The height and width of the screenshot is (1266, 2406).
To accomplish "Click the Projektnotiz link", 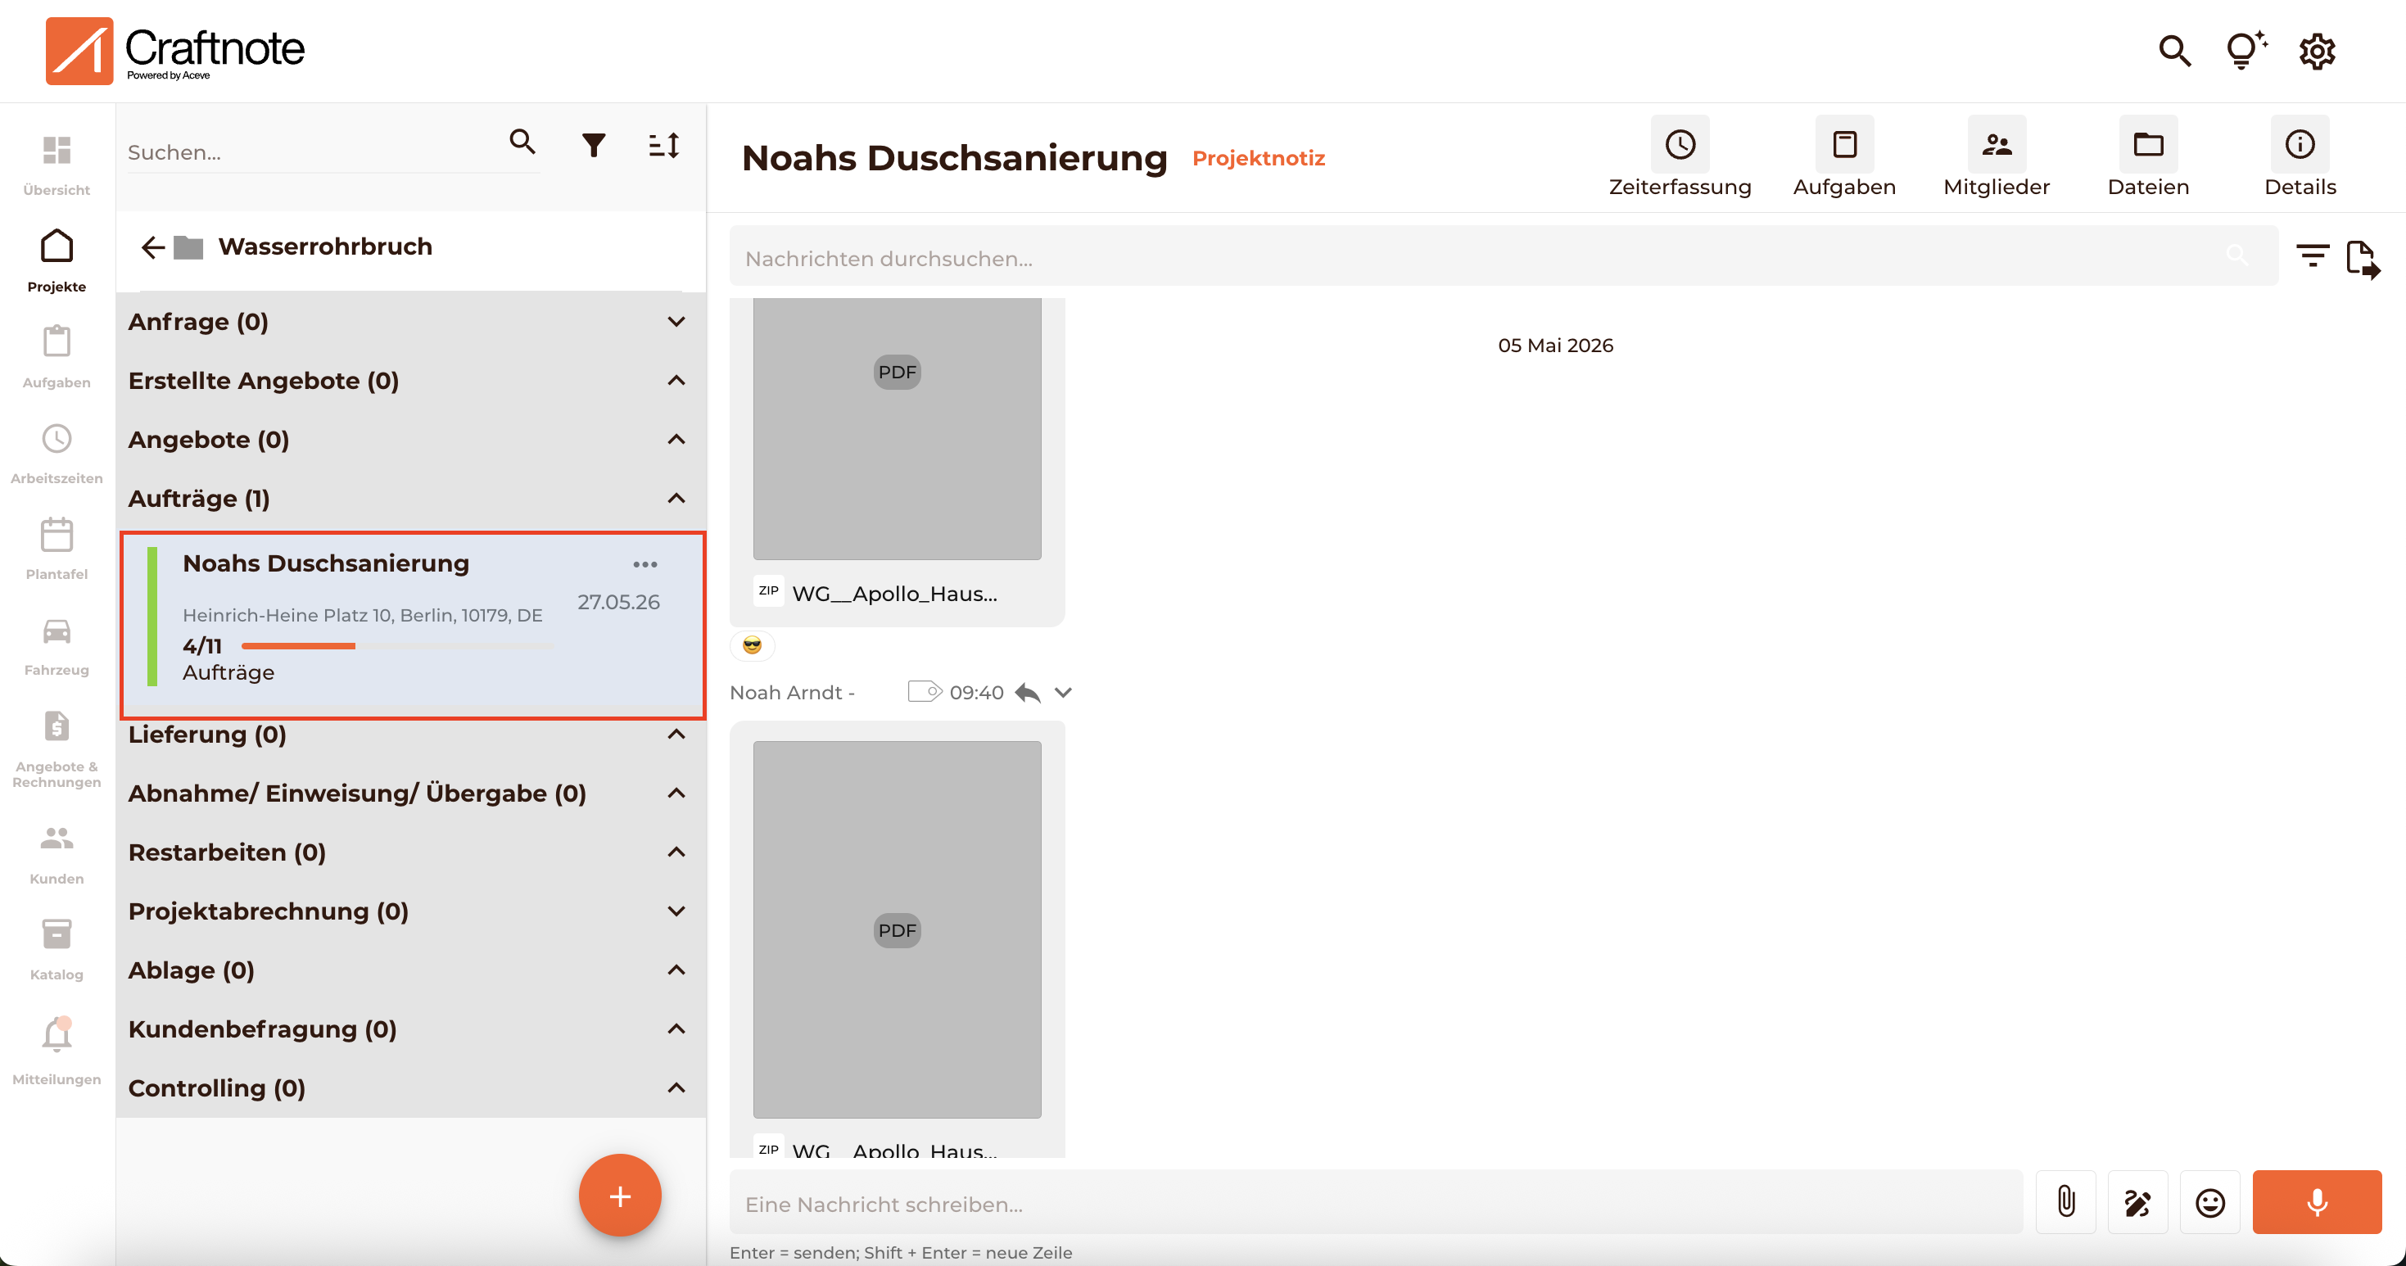I will point(1258,158).
